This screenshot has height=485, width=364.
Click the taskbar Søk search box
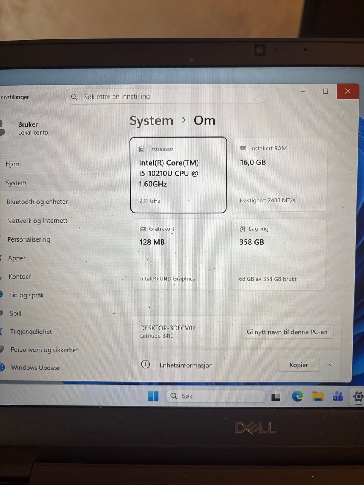click(215, 396)
